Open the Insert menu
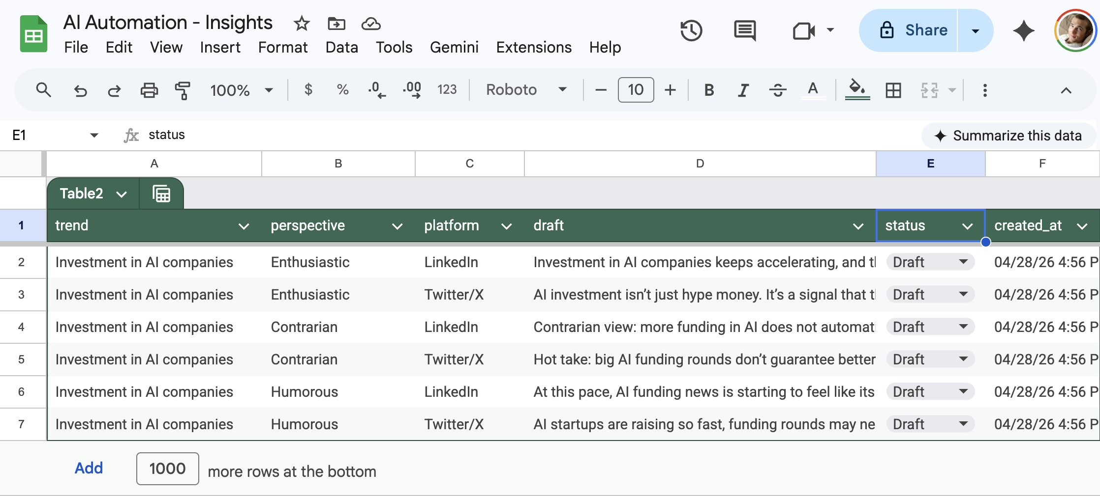This screenshot has height=496, width=1100. (x=220, y=47)
